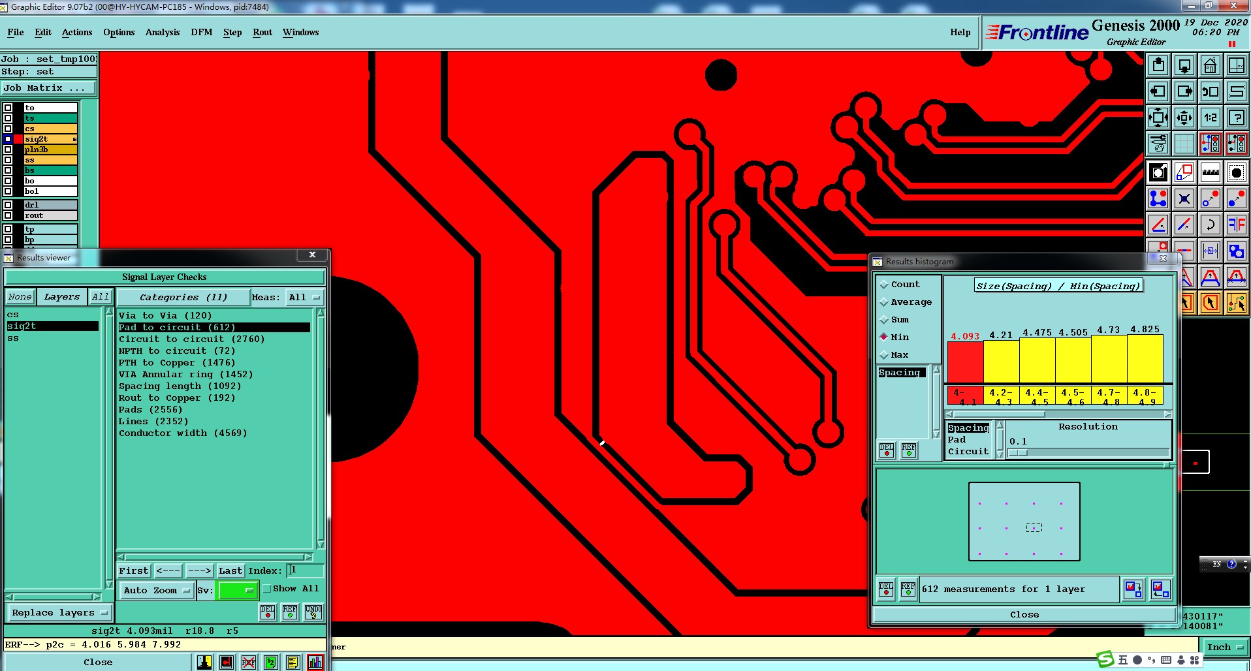Click the yellow 4.2-4.3 histogram bar

point(1001,362)
